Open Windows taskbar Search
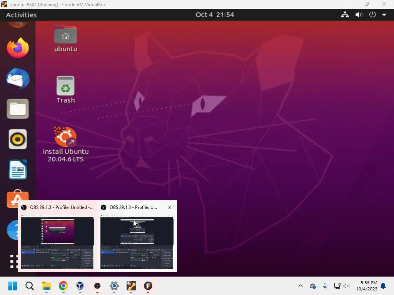The image size is (394, 295). point(29,286)
